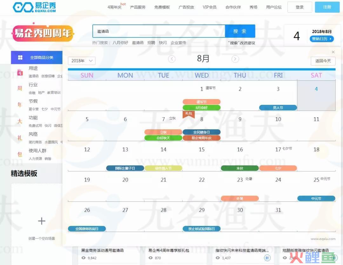Click the 新 badge on 指纹快闪 template

(267, 258)
